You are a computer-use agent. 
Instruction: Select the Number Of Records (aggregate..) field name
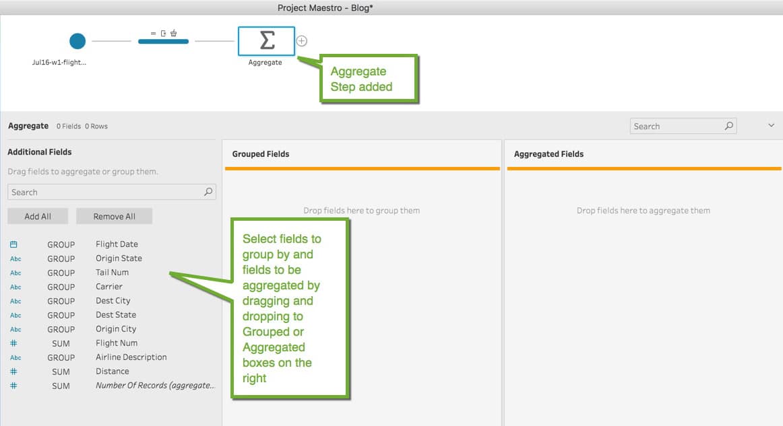155,385
